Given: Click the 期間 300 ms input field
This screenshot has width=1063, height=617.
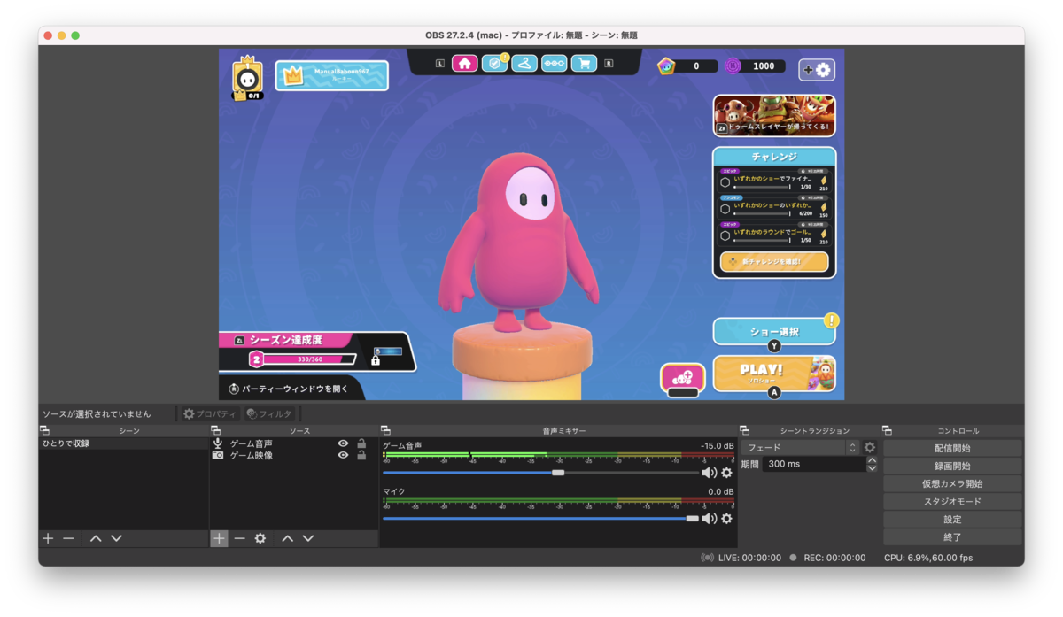Looking at the screenshot, I should 814,464.
